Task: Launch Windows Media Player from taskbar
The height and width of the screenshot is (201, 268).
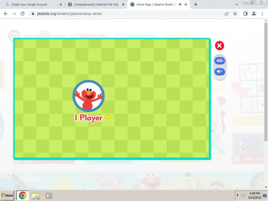Action: [48, 196]
